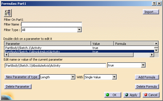Screen dimensions: 163x101
Task: Edit the current parameter name field
Action: [x=56, y=66]
